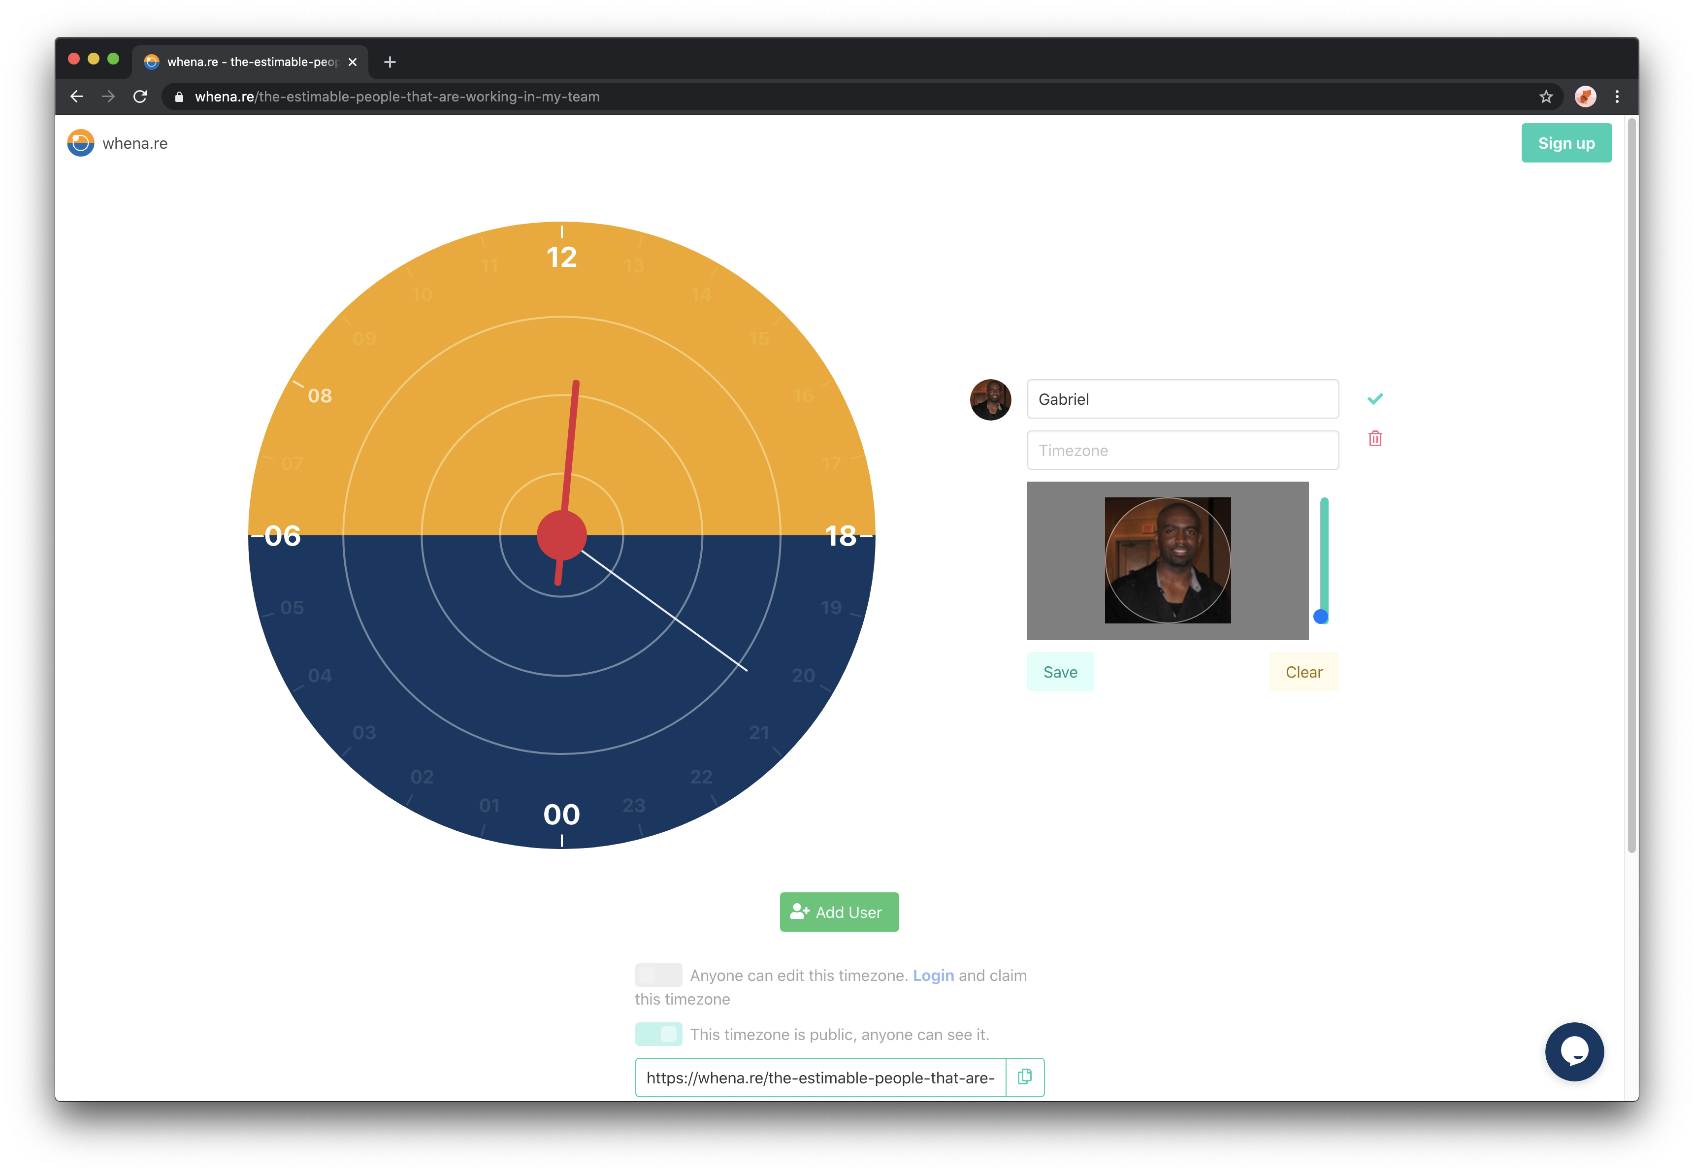Click the red trash delete icon
Viewport: 1694px width, 1174px height.
coord(1375,438)
